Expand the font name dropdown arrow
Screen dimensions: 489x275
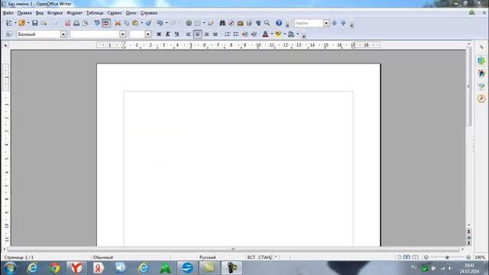coord(122,34)
